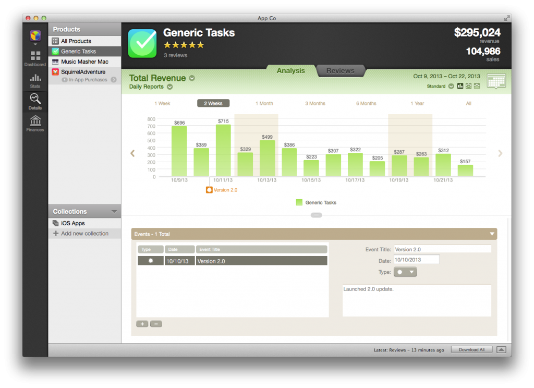Select SquirrelAdventure product

coord(84,72)
